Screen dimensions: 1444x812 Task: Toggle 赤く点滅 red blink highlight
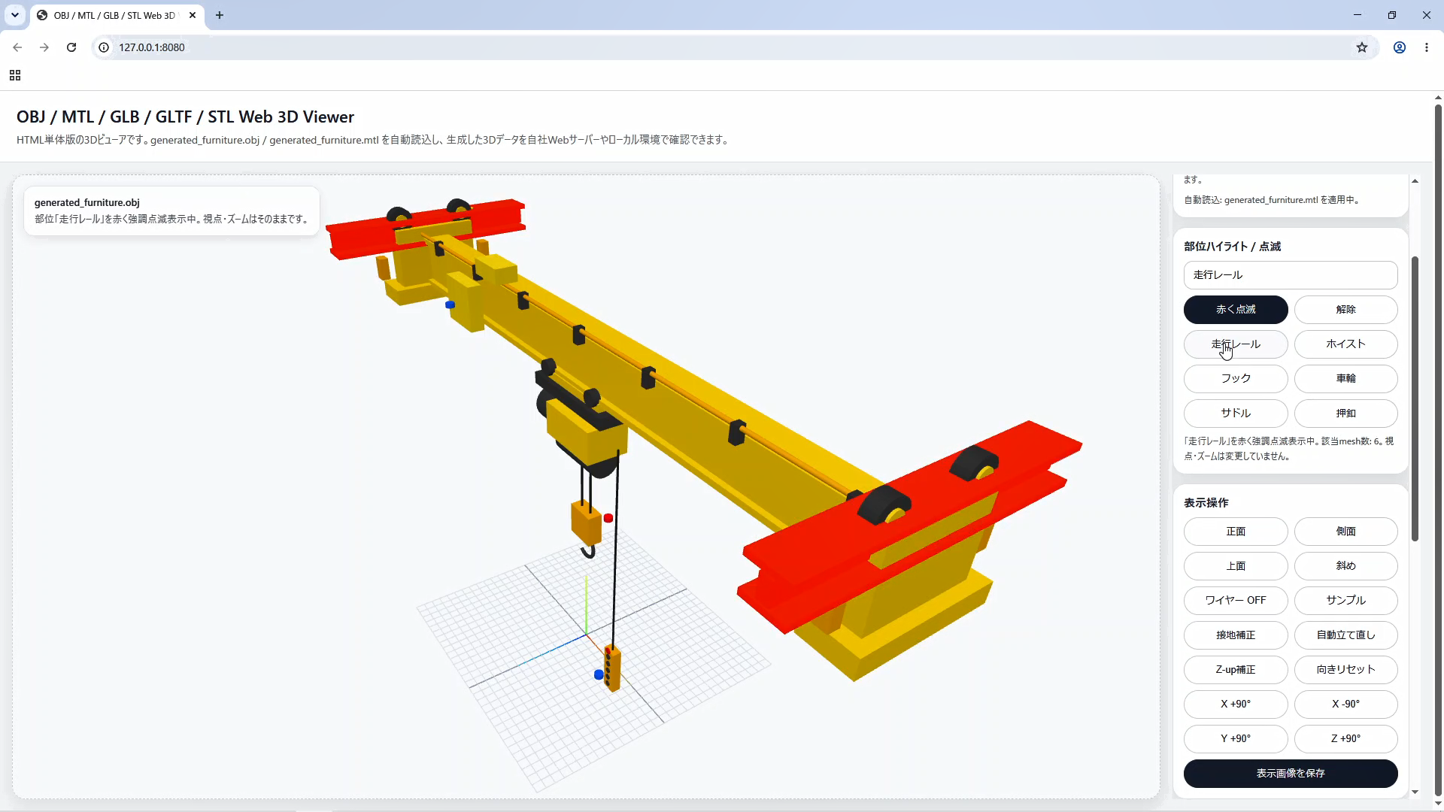click(1236, 310)
